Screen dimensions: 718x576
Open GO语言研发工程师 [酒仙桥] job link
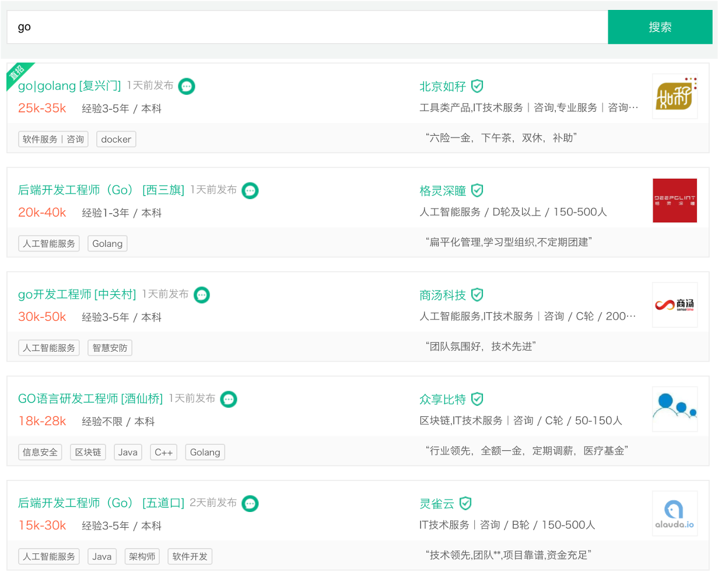coord(90,399)
